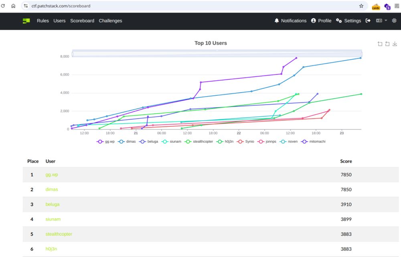
Task: Activate the chart area zoom tool
Action: [x=380, y=44]
